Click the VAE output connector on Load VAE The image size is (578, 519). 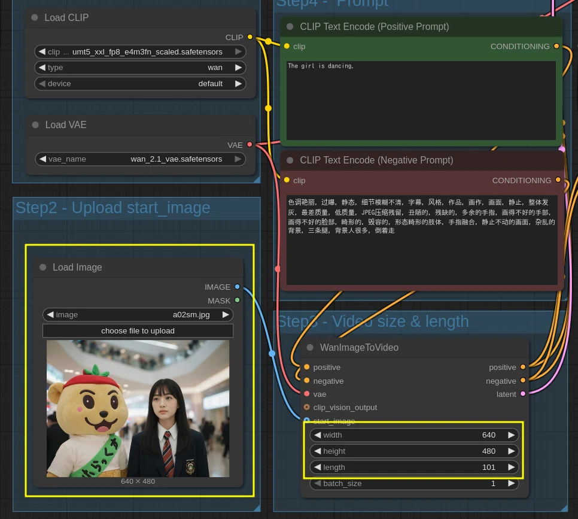[250, 144]
